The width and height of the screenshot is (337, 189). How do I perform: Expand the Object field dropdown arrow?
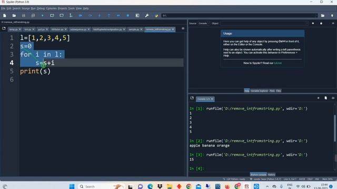306,23
